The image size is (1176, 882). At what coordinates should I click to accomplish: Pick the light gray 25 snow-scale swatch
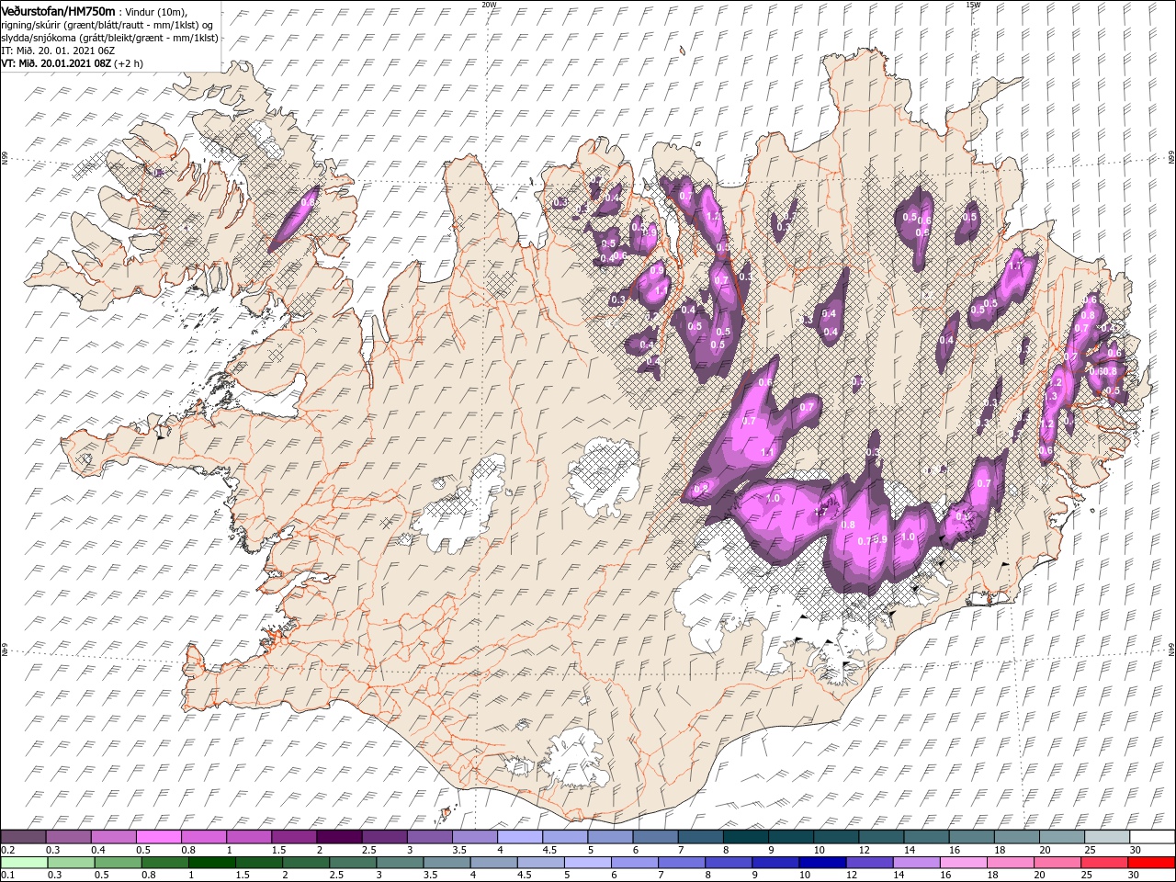pyautogui.click(x=1106, y=837)
